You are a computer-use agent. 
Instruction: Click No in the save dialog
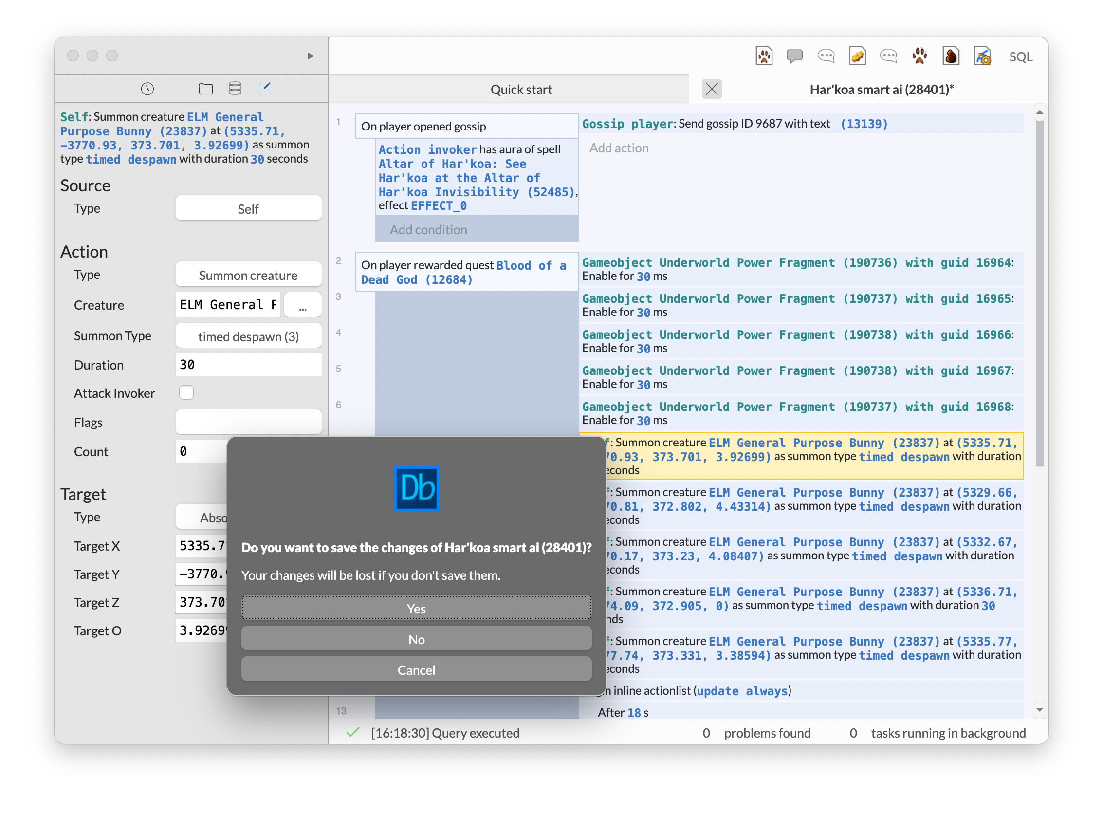pos(416,639)
